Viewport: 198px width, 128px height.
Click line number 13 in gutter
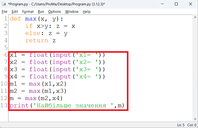click(4, 105)
